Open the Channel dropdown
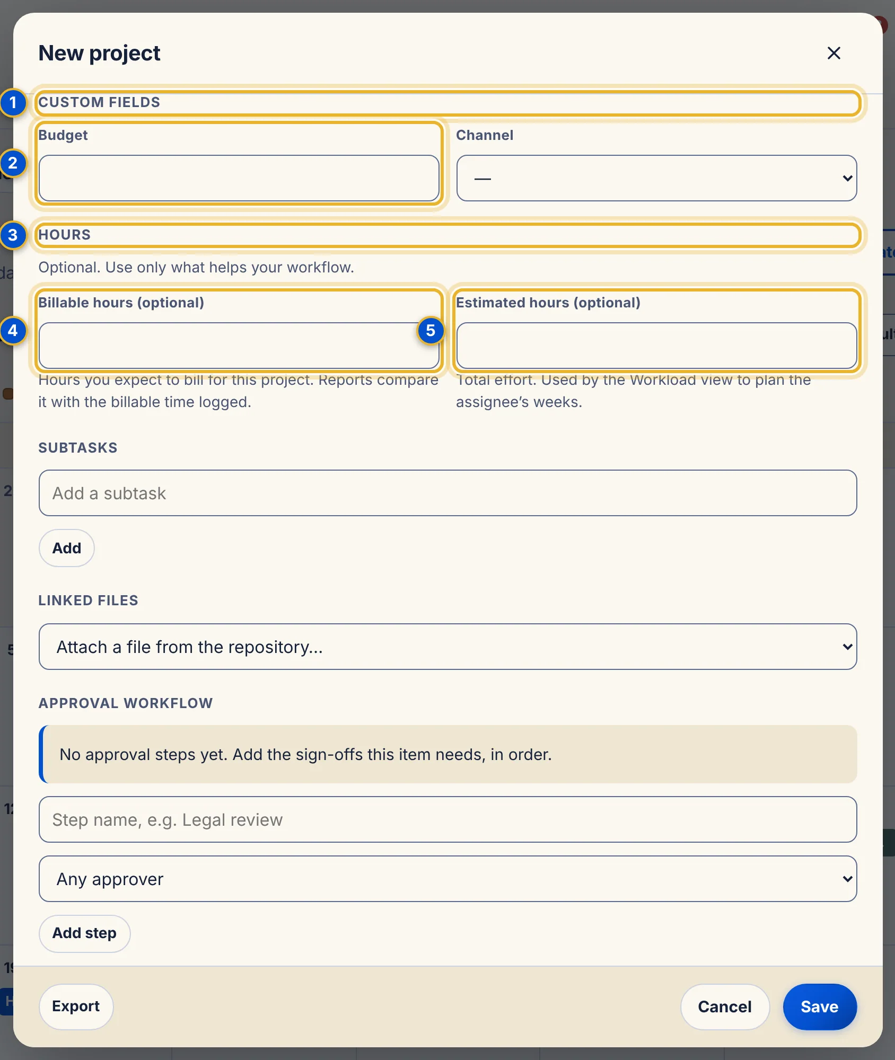The height and width of the screenshot is (1060, 895). (x=656, y=178)
